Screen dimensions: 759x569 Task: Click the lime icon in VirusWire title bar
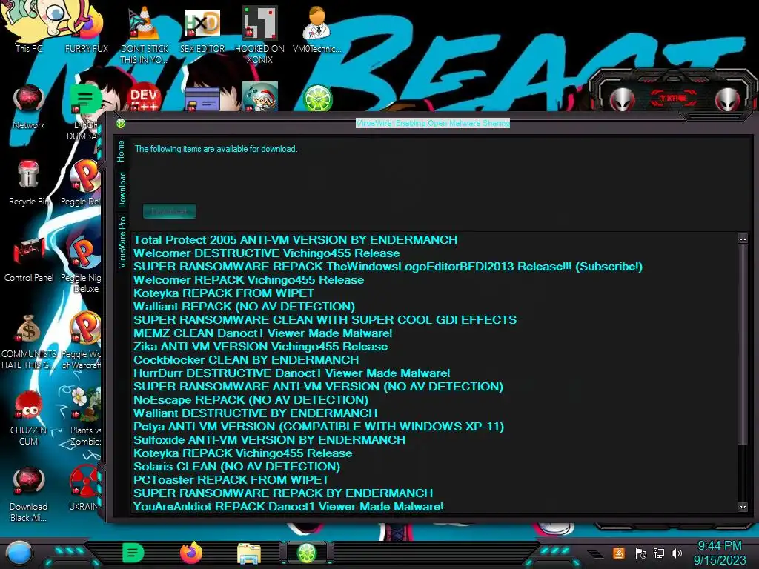click(121, 124)
